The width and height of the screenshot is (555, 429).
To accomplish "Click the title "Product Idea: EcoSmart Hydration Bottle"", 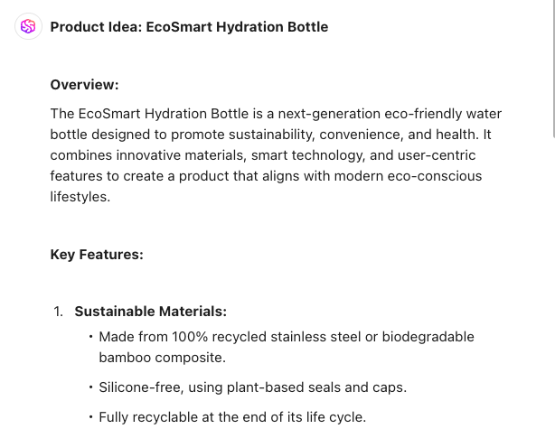I will (x=189, y=27).
